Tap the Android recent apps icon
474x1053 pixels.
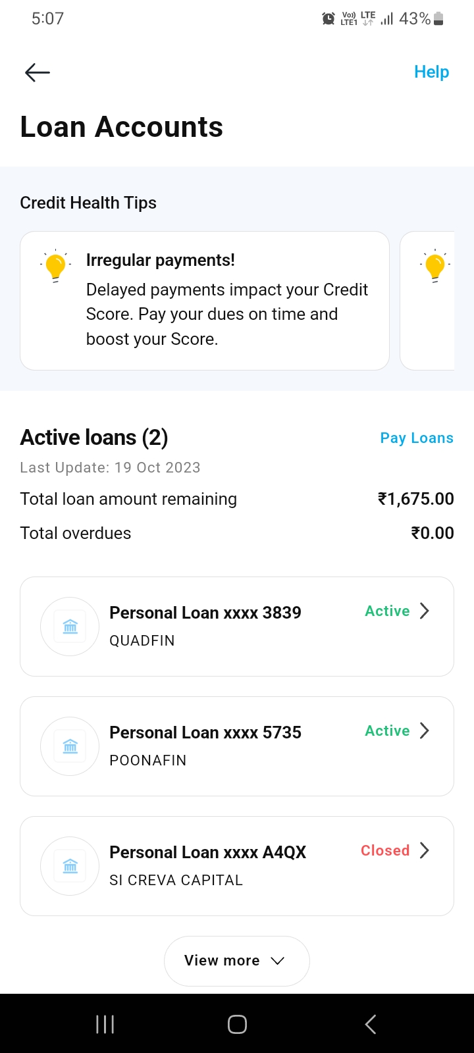pos(105,1024)
